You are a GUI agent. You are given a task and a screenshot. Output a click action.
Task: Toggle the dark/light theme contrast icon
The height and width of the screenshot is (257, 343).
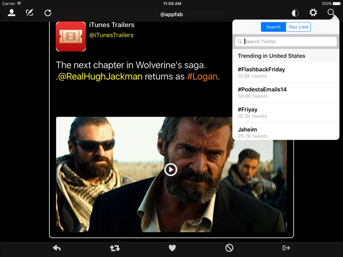click(x=295, y=13)
